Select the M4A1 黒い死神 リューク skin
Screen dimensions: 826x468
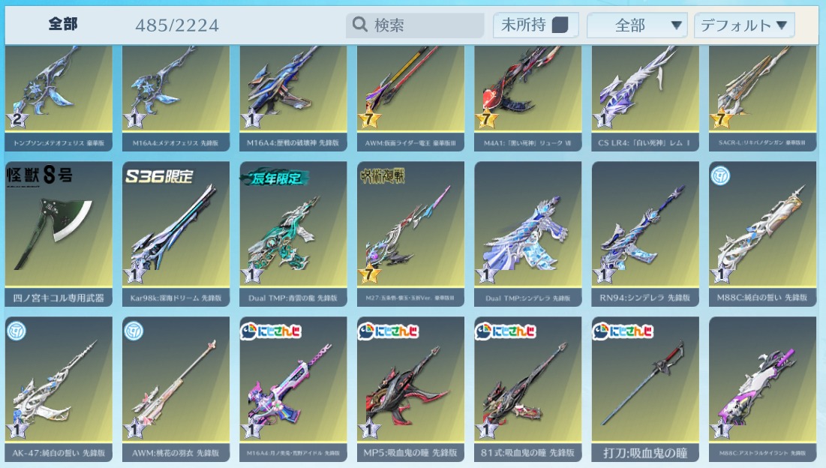tap(528, 98)
